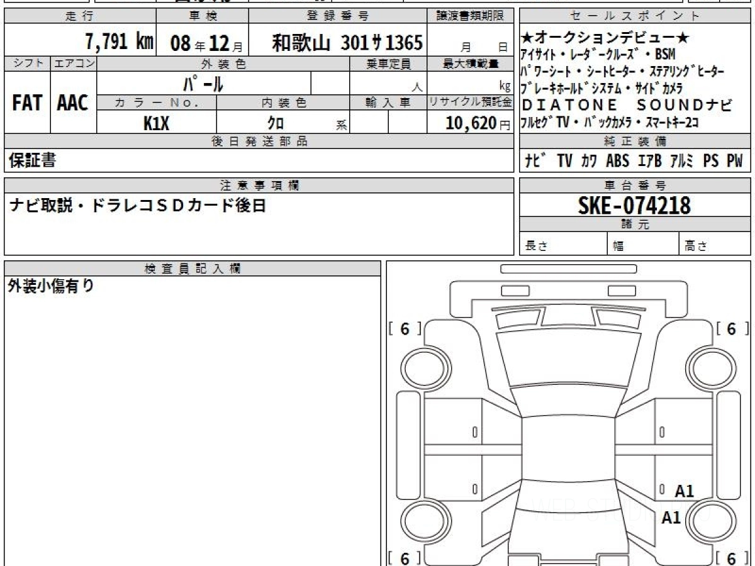Click the 検査員記入欄 header
Image resolution: width=755 pixels, height=566 pixels.
click(x=193, y=268)
